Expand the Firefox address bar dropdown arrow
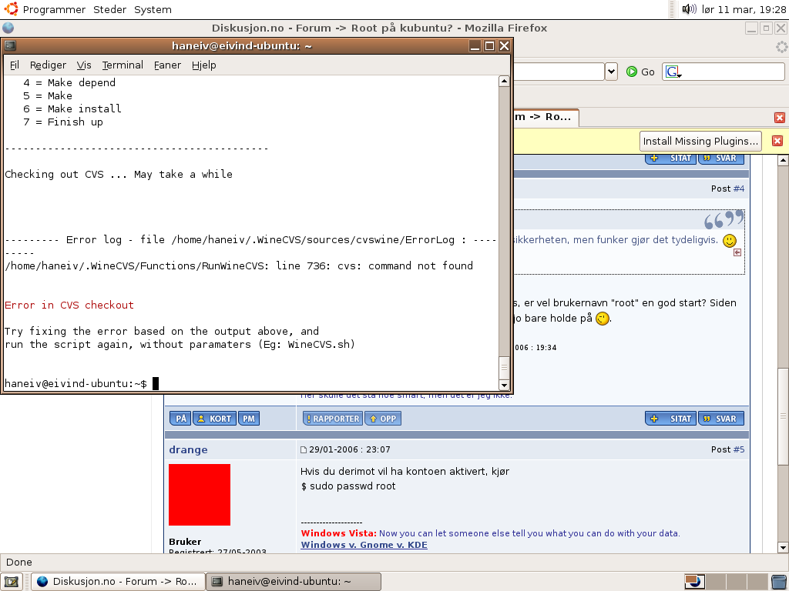 (611, 72)
